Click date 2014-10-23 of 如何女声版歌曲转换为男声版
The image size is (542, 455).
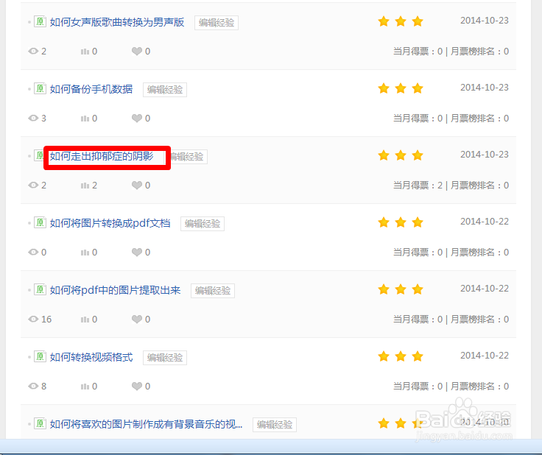[485, 21]
